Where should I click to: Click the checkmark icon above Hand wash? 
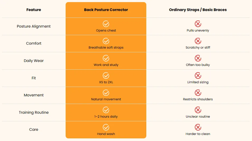[x=106, y=127]
